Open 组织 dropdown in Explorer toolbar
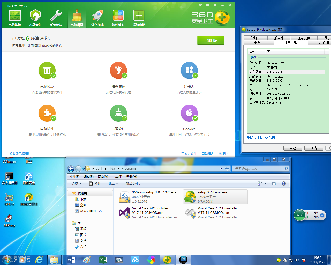331x265 pixels. coord(76,183)
